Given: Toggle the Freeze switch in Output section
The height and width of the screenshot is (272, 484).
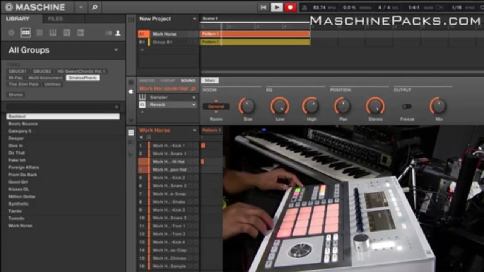Looking at the screenshot, I should point(407,106).
